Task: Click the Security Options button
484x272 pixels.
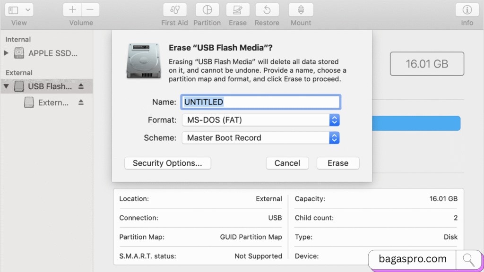Action: tap(167, 163)
